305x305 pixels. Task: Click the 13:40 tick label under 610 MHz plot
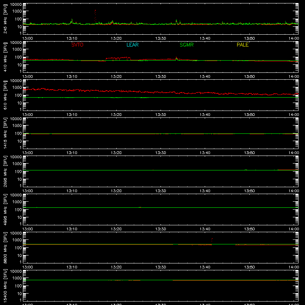click(x=205, y=115)
